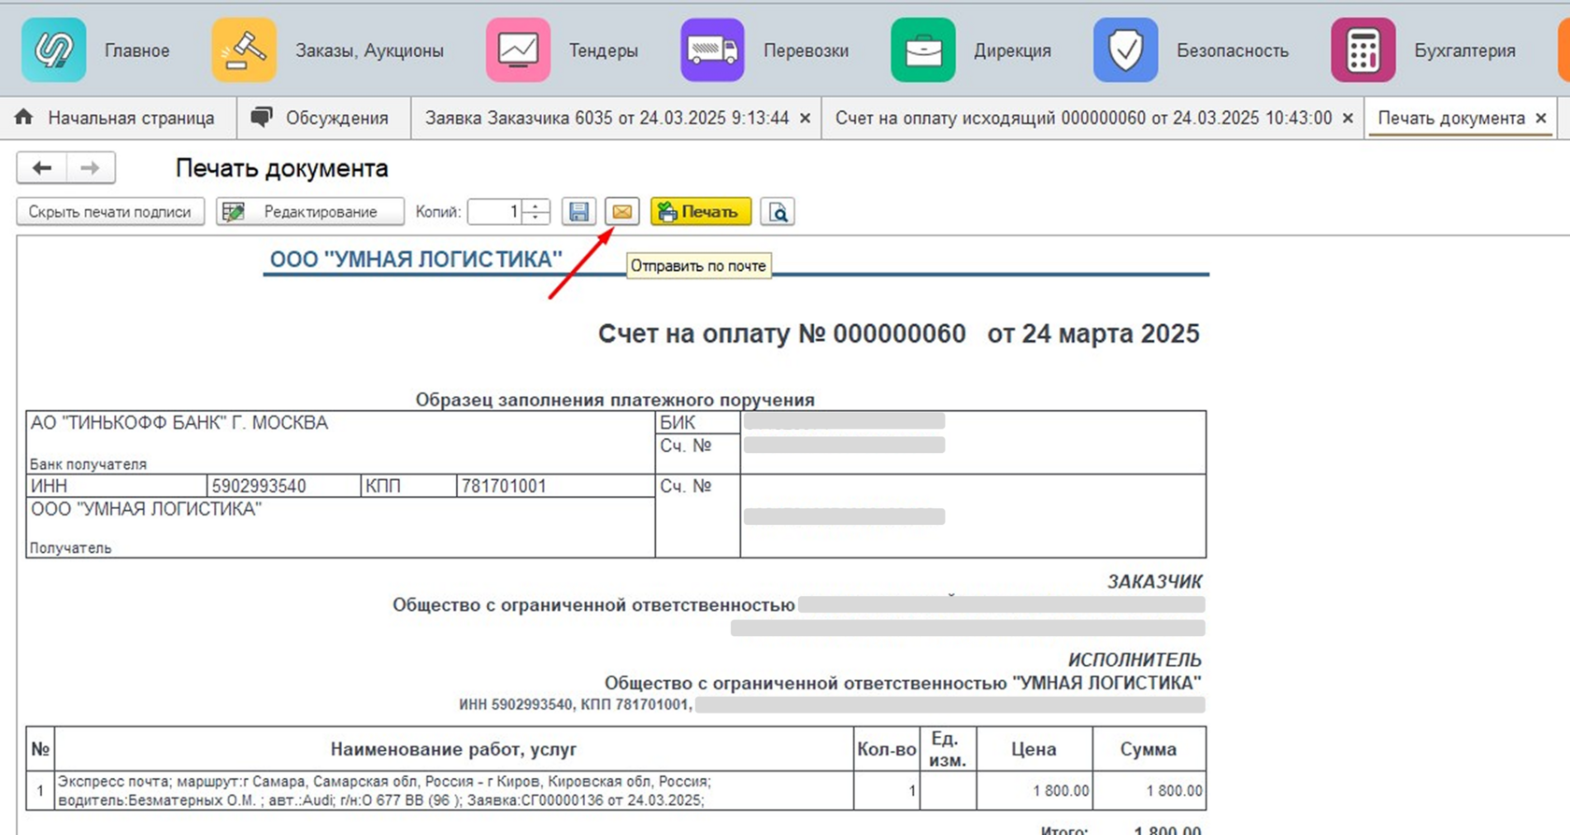
Task: Save document with the floppy disk icon
Action: point(579,212)
